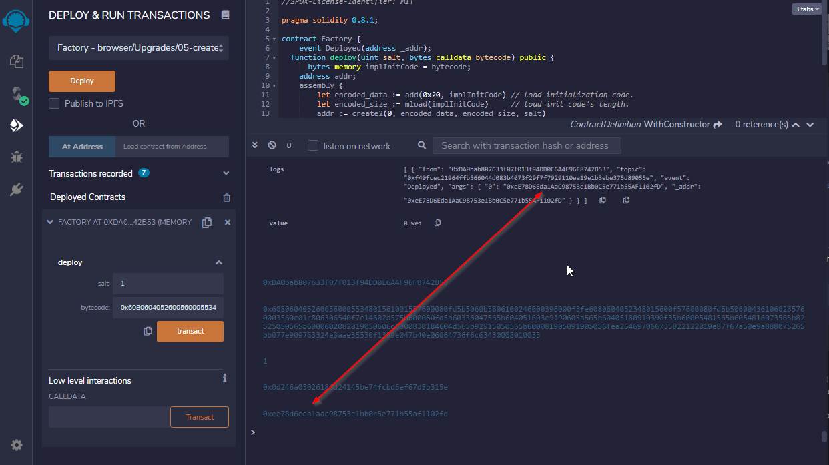Click the low level Transact button
Image resolution: width=829 pixels, height=465 pixels.
click(x=200, y=417)
